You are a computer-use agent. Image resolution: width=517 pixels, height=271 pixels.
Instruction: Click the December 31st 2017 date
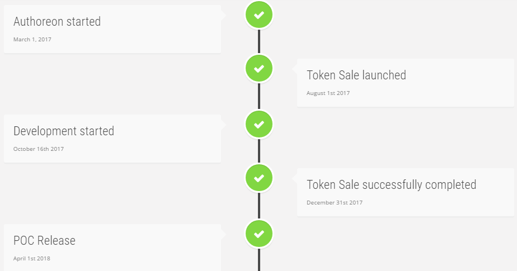(x=335, y=202)
